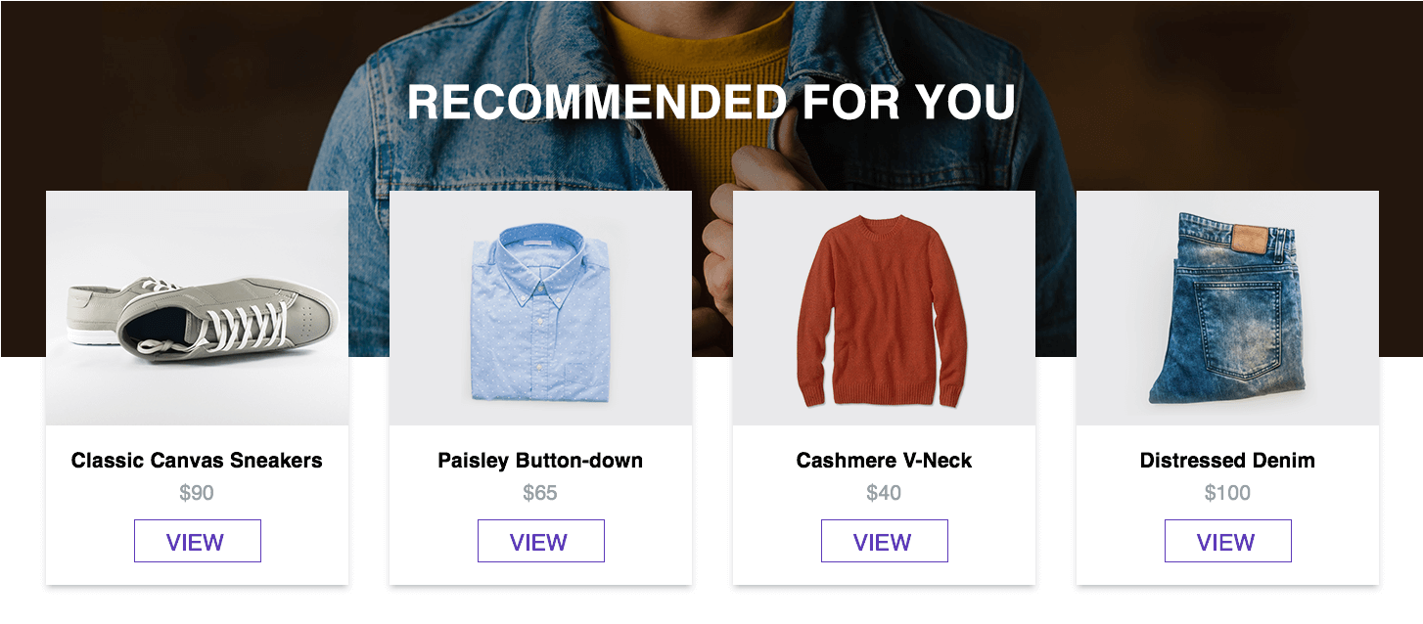1423x624 pixels.
Task: Select the Classic Canvas Sneakers title
Action: [197, 460]
